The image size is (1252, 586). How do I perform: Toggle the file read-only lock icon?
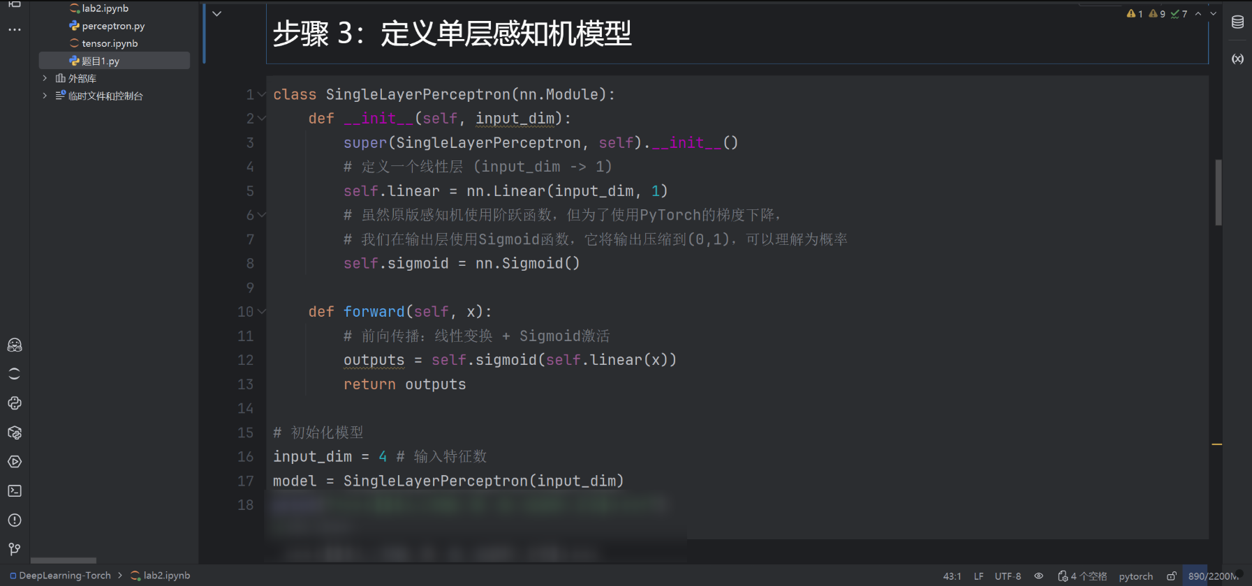pos(1172,576)
